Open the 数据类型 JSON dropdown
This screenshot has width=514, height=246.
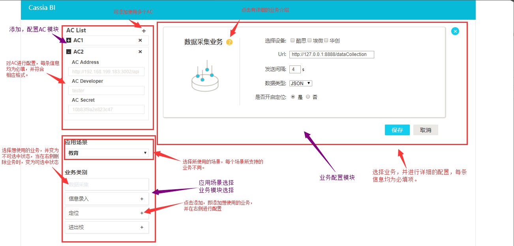(x=301, y=83)
